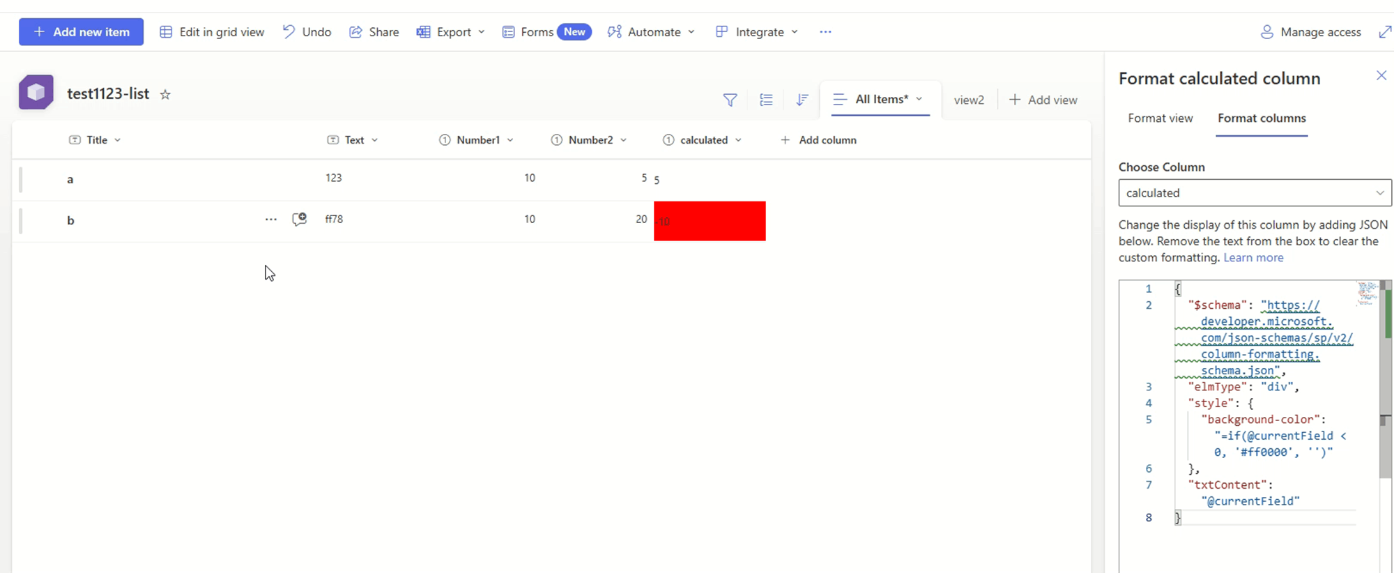This screenshot has height=573, width=1394.
Task: Share the list via Share button
Action: [x=374, y=32]
